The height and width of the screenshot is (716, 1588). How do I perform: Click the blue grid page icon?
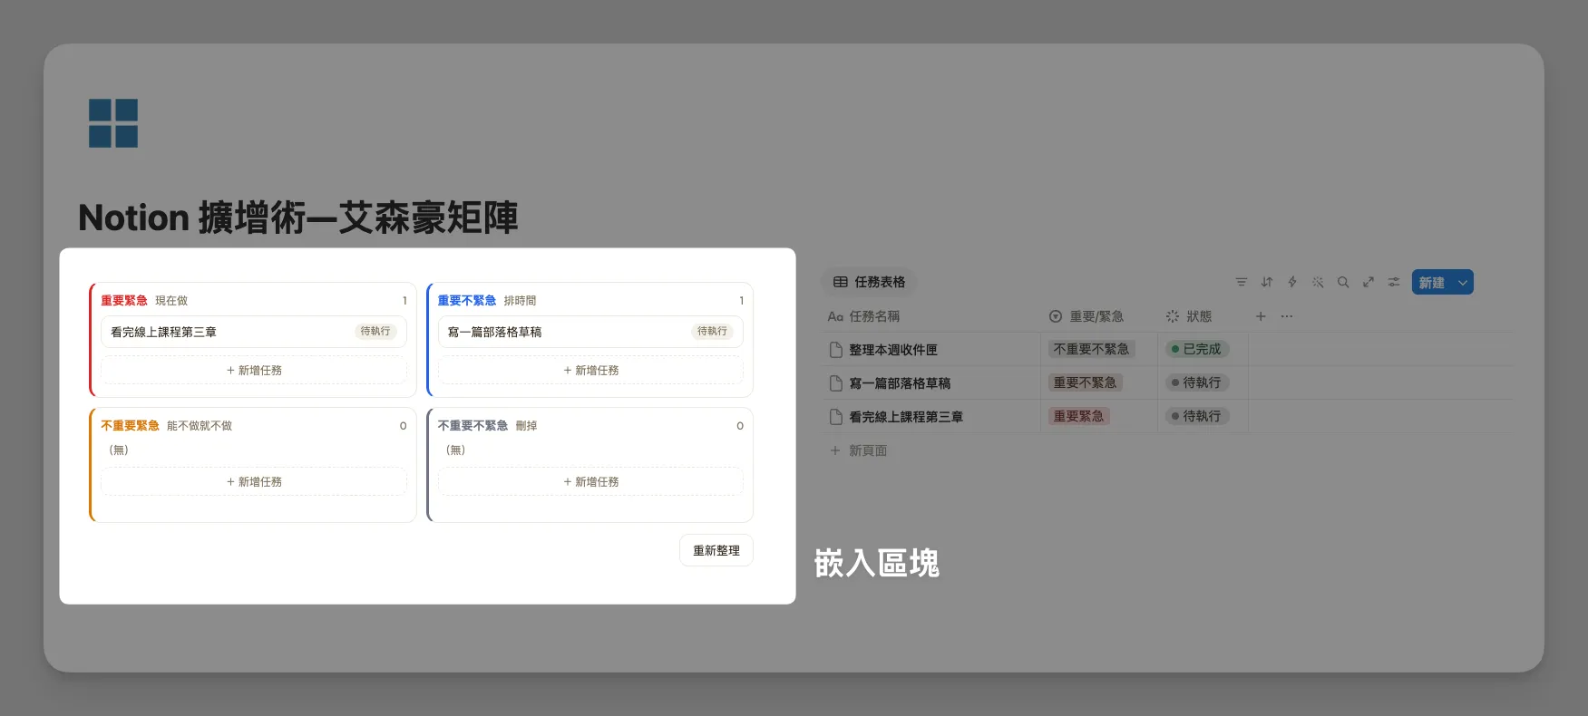point(113,123)
